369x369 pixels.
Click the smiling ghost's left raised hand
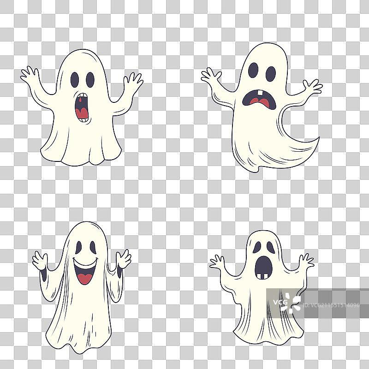(40, 261)
